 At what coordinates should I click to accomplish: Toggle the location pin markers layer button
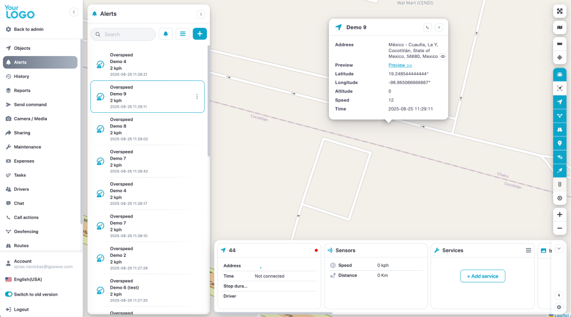click(x=559, y=143)
